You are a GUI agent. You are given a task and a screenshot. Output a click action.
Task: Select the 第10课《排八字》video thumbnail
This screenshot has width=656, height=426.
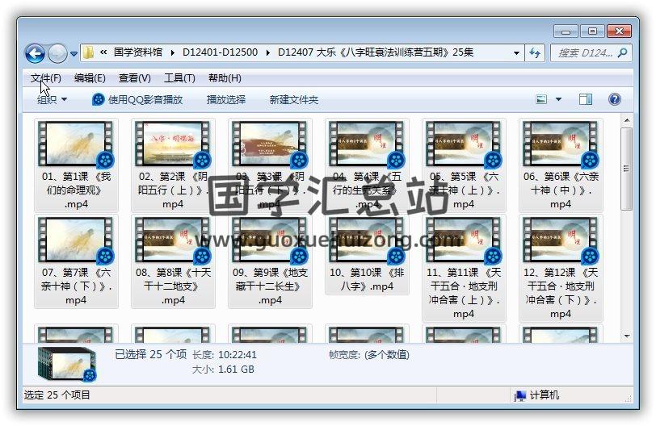coord(367,242)
